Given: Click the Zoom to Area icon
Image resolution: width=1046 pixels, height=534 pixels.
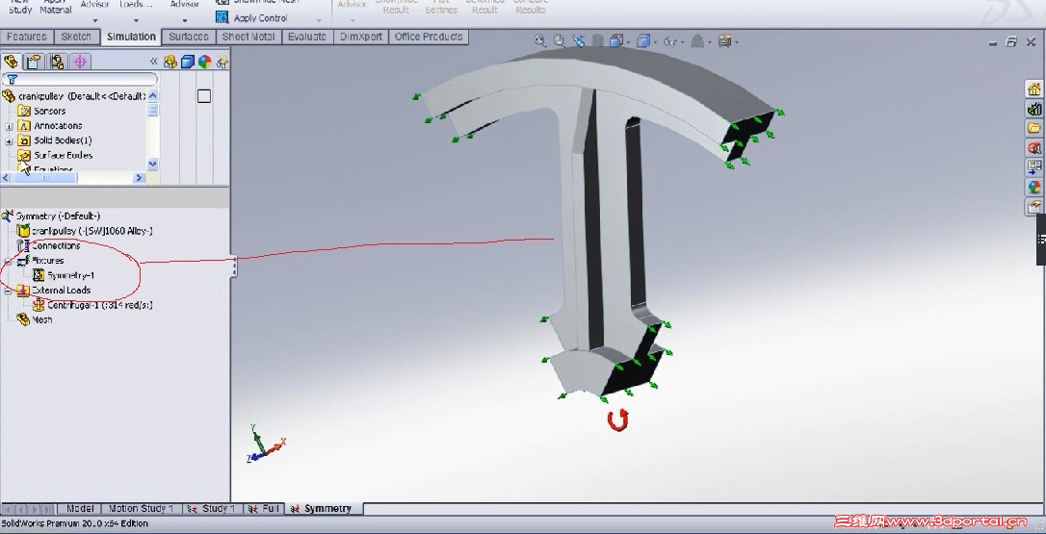Looking at the screenshot, I should [559, 41].
